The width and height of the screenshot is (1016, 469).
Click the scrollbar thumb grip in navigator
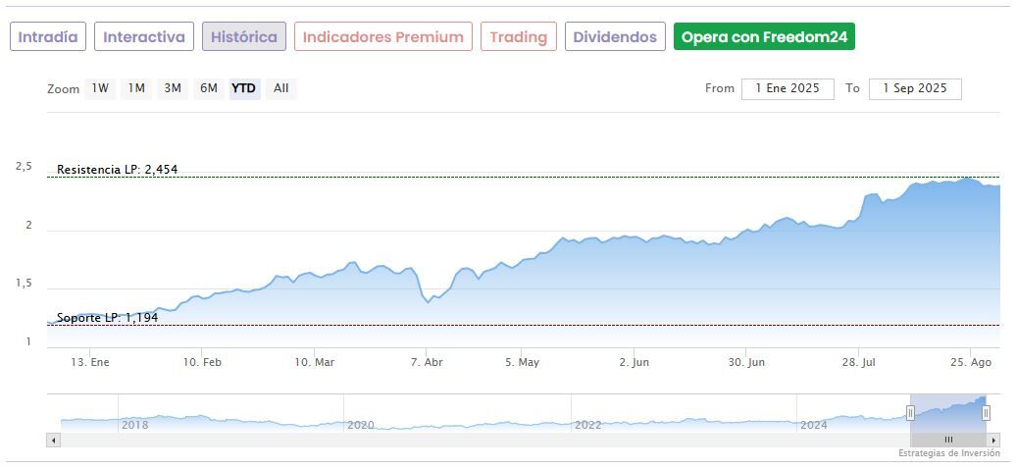[x=948, y=441]
